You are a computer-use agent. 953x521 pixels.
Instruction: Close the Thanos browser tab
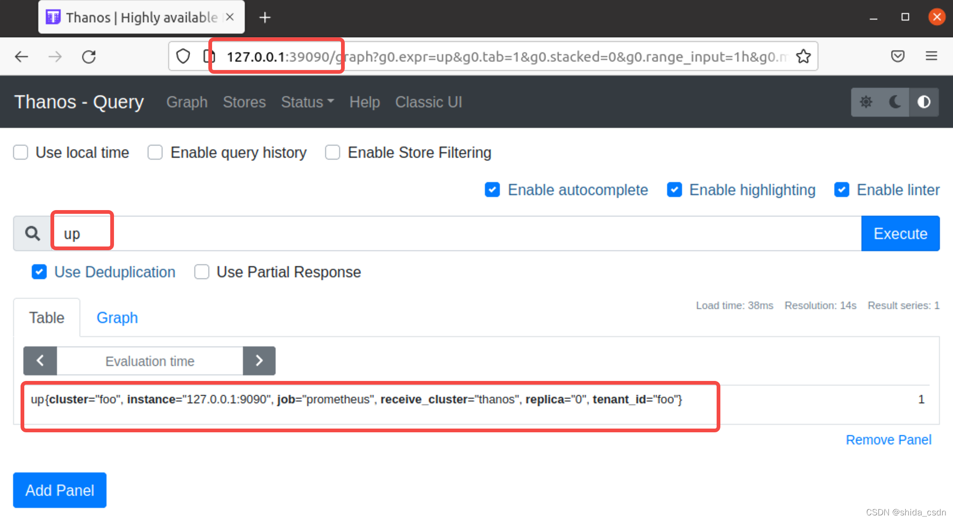[230, 17]
